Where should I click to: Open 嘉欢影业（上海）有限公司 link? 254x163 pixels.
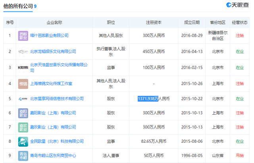(53, 127)
